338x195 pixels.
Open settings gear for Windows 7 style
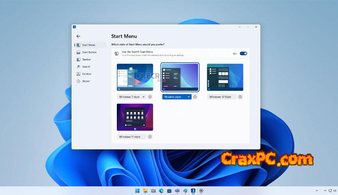150,97
